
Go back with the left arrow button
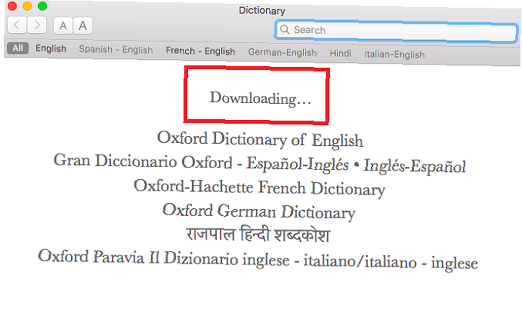point(17,25)
